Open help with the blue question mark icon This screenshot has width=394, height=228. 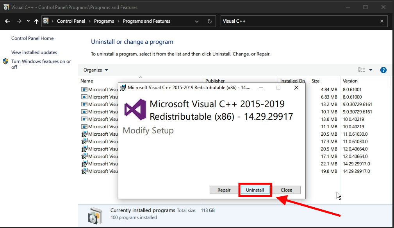click(x=383, y=70)
